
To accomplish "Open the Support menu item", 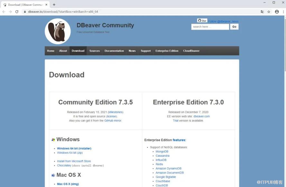I will 145,51.
